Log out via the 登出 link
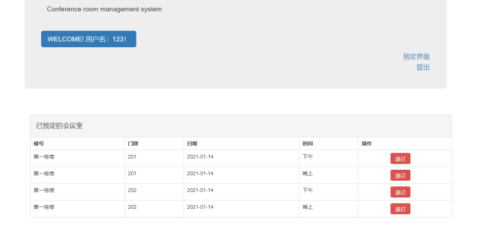Screen dimensions: 488x231 423,67
